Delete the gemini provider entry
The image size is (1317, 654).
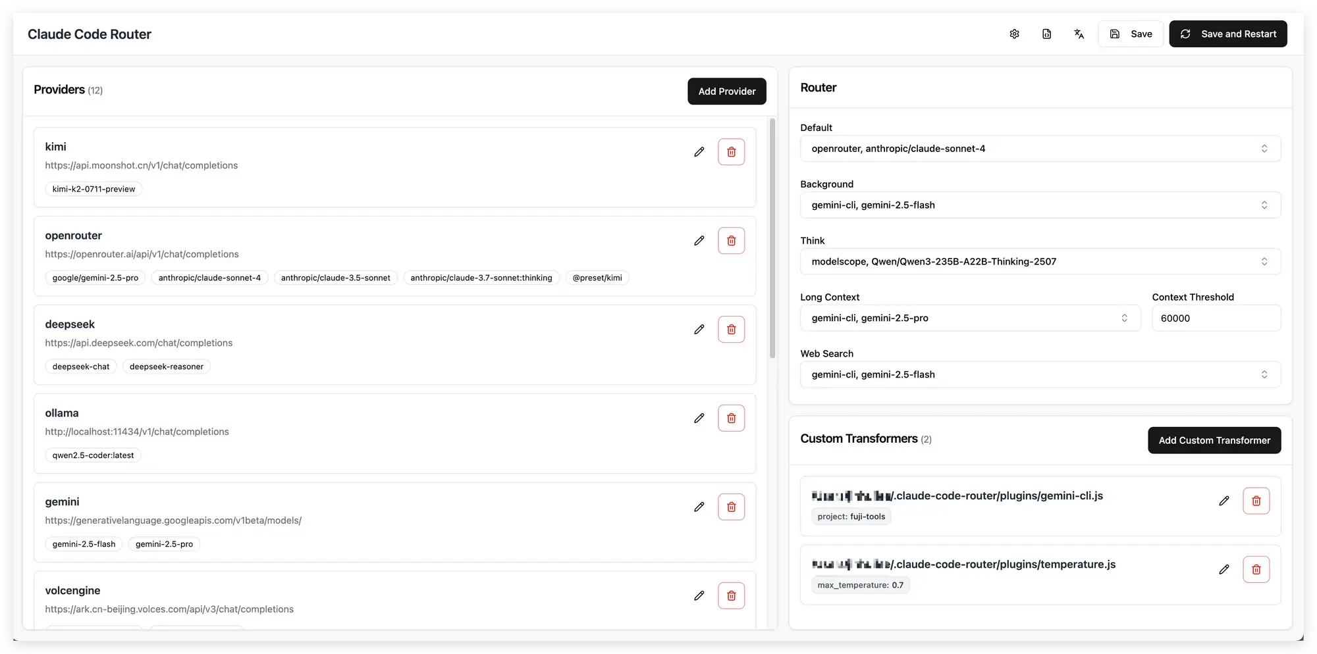pyautogui.click(x=731, y=507)
